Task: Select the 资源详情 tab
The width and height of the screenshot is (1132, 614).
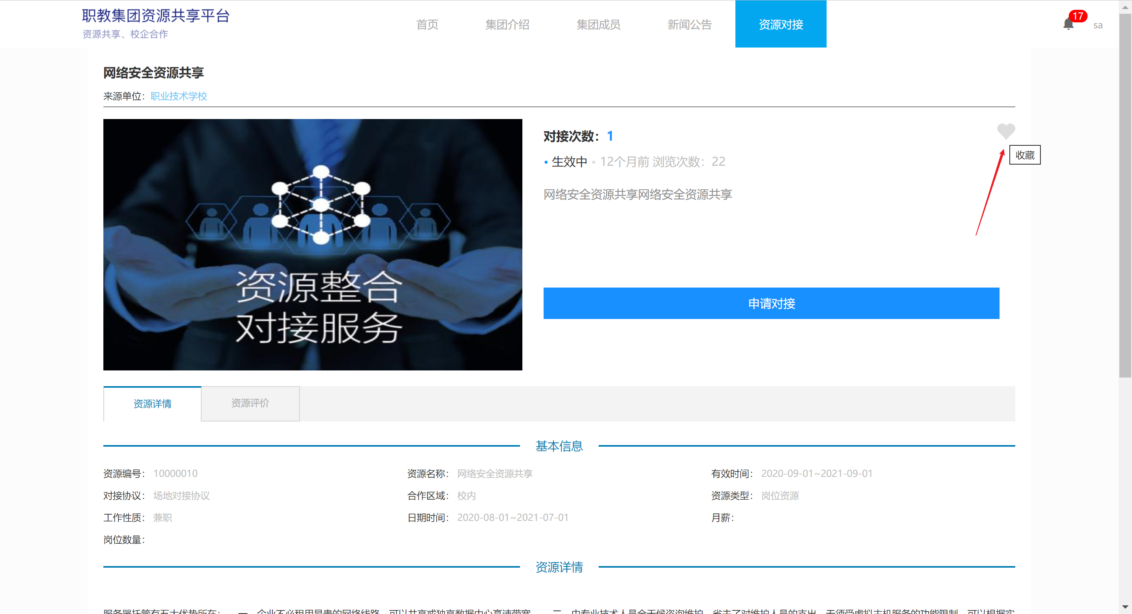Action: point(152,403)
